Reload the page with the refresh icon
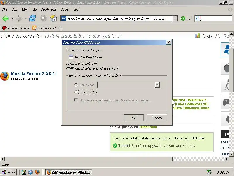This screenshot has width=234, height=176. (32, 18)
